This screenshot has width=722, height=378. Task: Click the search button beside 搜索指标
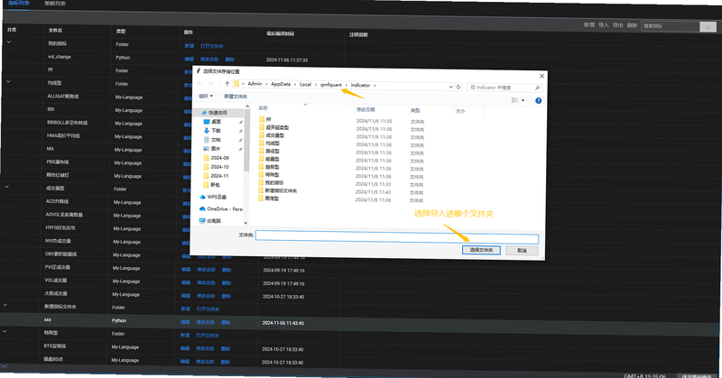click(x=708, y=27)
